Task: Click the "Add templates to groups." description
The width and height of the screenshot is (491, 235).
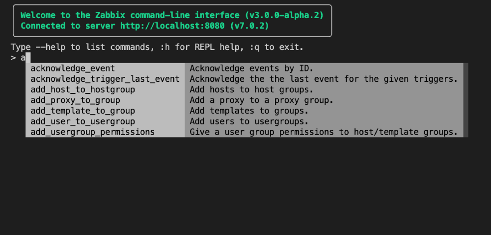Action: pyautogui.click(x=249, y=111)
